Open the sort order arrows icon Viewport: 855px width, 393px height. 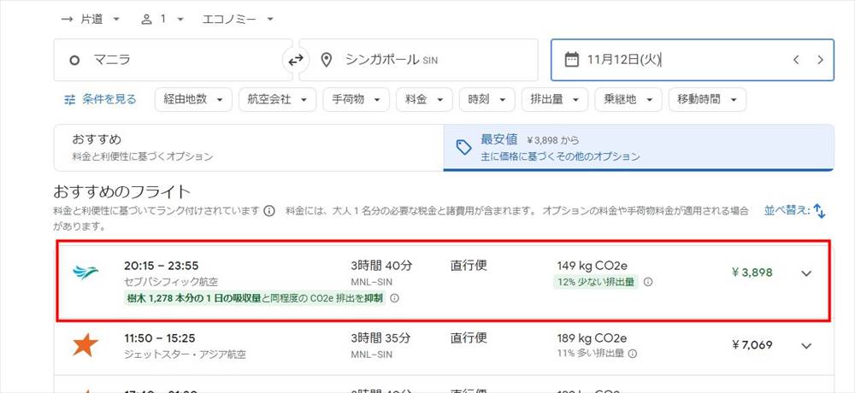(819, 210)
